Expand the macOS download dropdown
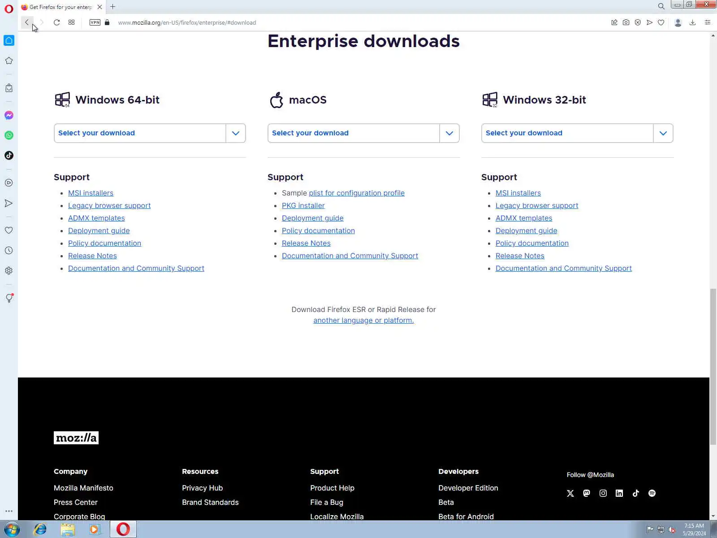Screen dimensions: 717x538 [x=363, y=133]
